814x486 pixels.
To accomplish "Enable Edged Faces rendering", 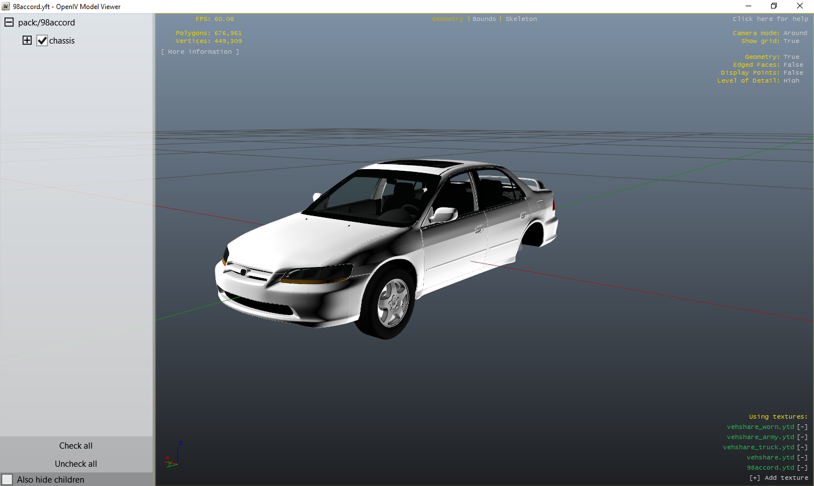I will click(x=793, y=64).
